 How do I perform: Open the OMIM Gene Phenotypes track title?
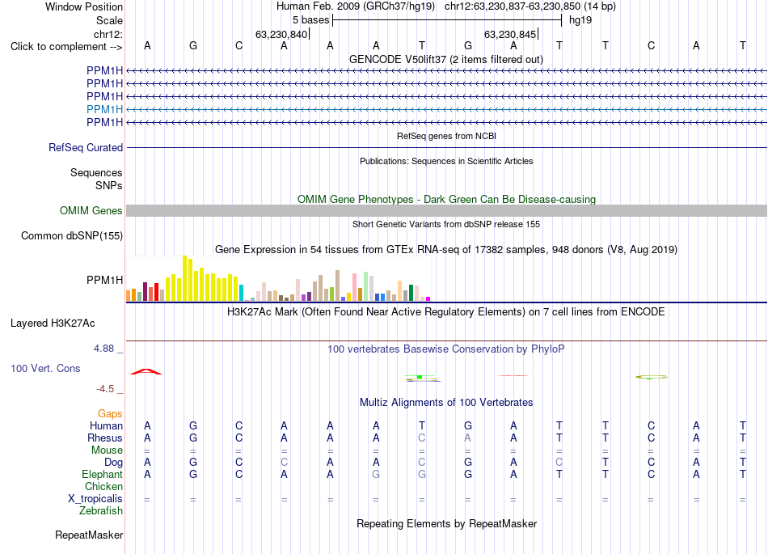pyautogui.click(x=446, y=200)
